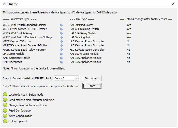Click green status light for Locate device
Viewport: 178px width, 128px height.
[5, 95]
